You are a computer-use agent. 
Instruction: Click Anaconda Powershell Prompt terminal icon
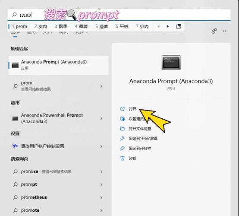click(x=15, y=118)
